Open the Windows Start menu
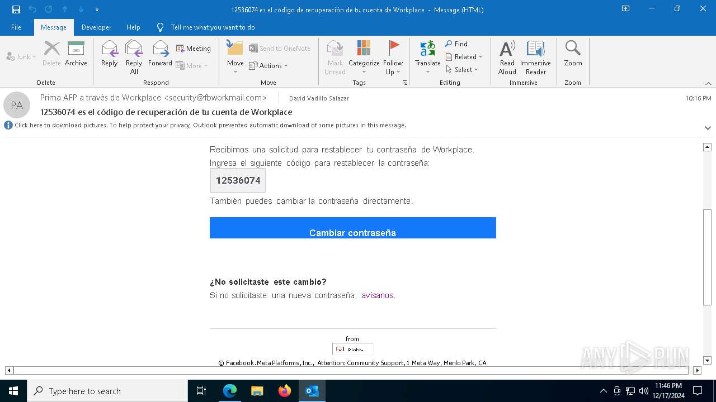The image size is (716, 402). click(13, 391)
